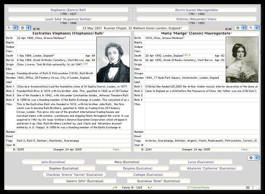This screenshot has height=194, width=265.
Task: Click the list view icon in status bar
Action: (x=248, y=188)
